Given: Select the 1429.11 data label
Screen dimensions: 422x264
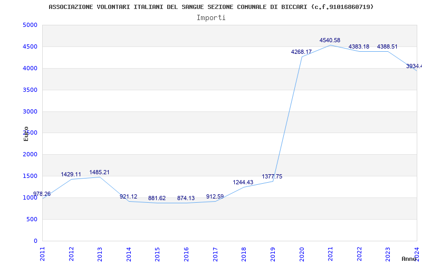Looking at the screenshot, I should [71, 175].
